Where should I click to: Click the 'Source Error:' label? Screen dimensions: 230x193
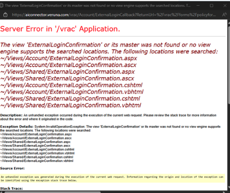[12, 168]
